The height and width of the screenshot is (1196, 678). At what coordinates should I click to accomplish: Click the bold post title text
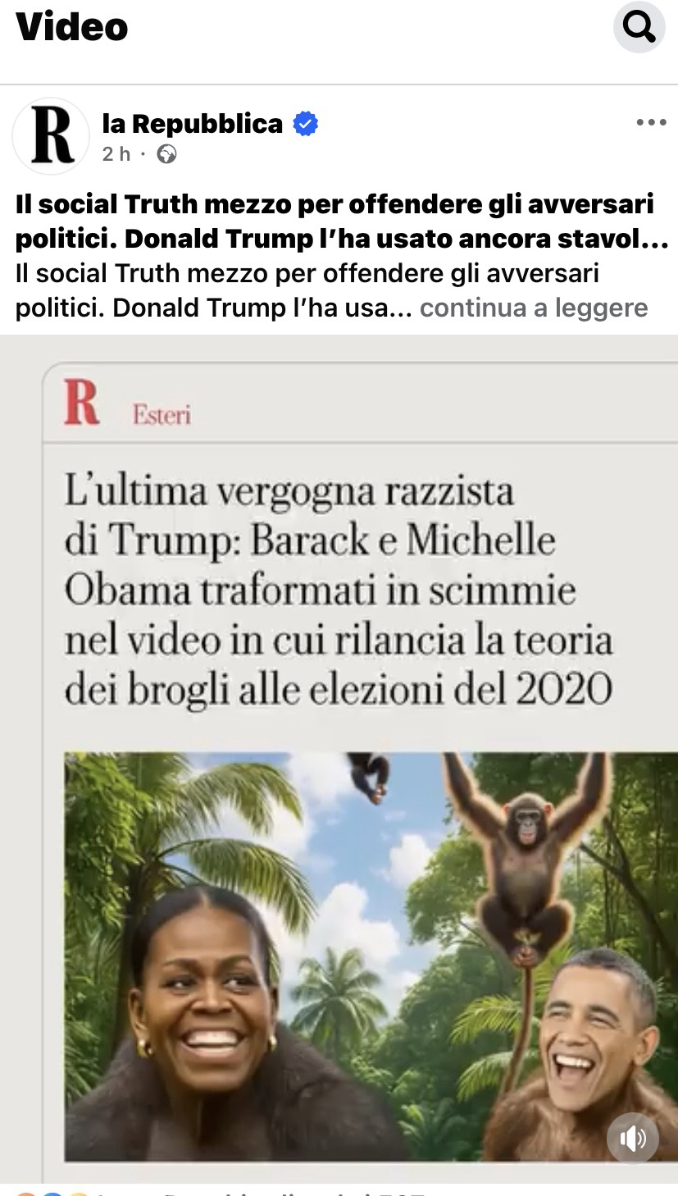coord(342,221)
